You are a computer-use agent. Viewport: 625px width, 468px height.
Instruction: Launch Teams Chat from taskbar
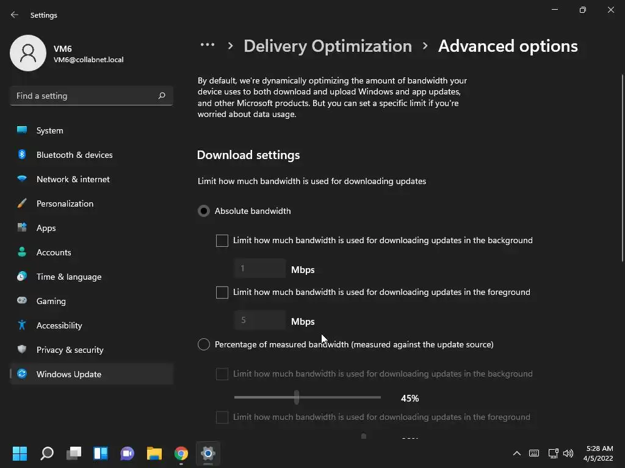pyautogui.click(x=127, y=453)
